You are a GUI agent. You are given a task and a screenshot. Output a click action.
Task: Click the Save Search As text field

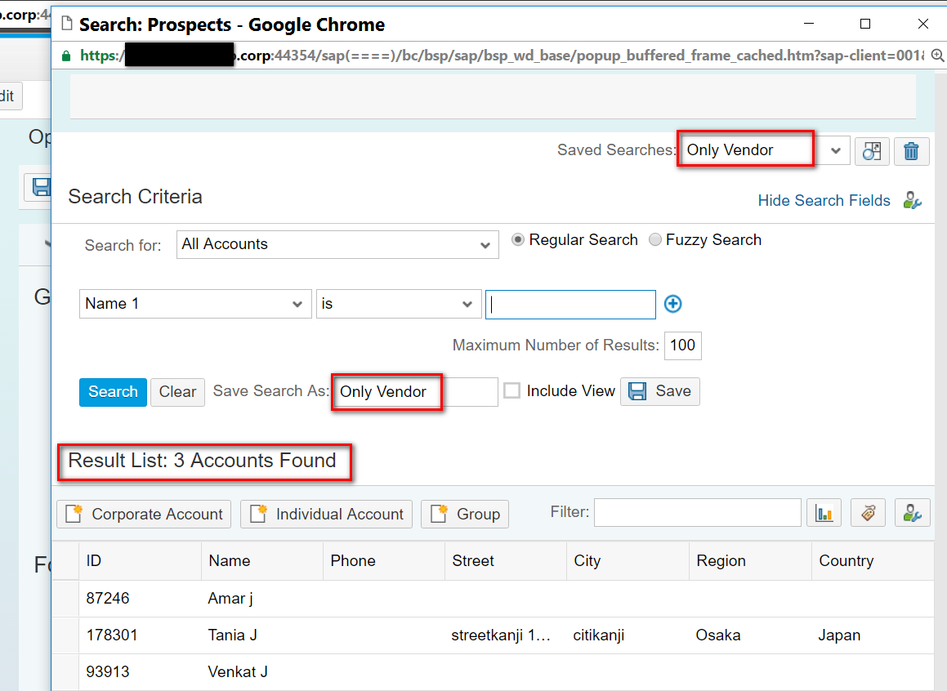[416, 392]
